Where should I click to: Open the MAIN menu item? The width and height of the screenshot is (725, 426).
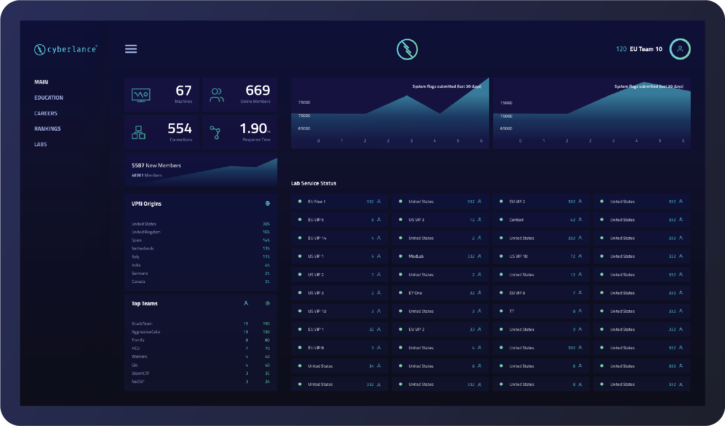[41, 82]
